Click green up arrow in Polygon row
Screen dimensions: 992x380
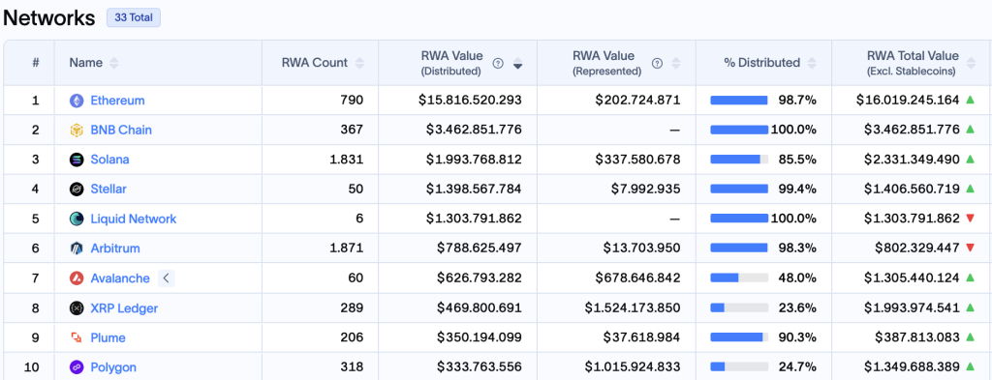(971, 366)
